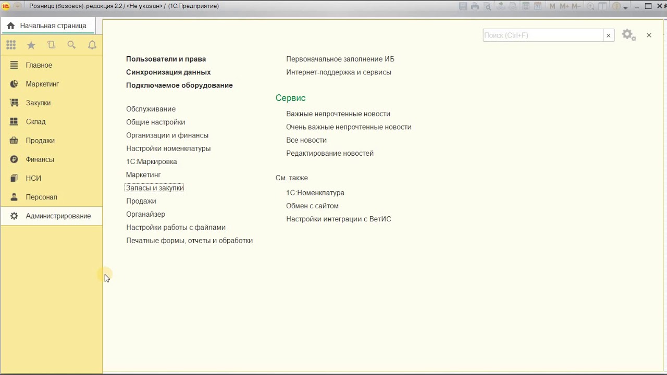Screen dimensions: 667x375
Task: Select the Администрирование section
Action: click(52, 216)
